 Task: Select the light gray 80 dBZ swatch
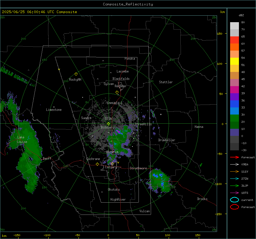234,26
